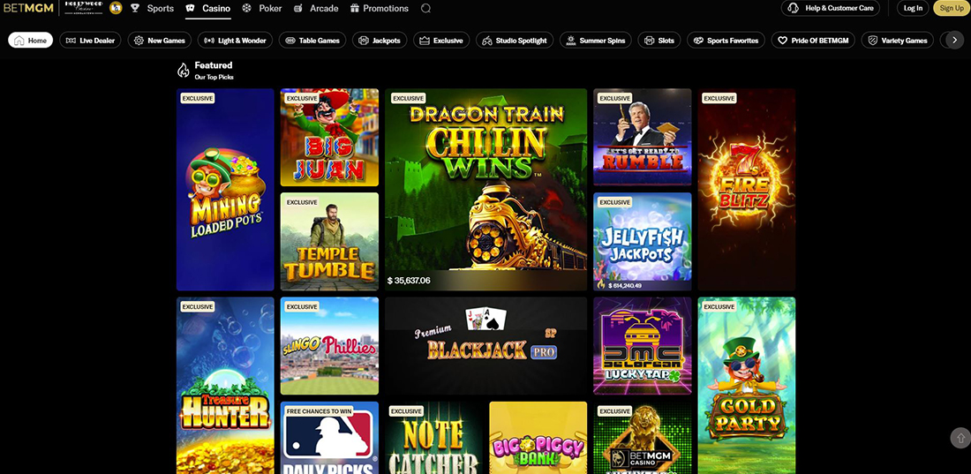Open the Variety Games category

pyautogui.click(x=898, y=41)
